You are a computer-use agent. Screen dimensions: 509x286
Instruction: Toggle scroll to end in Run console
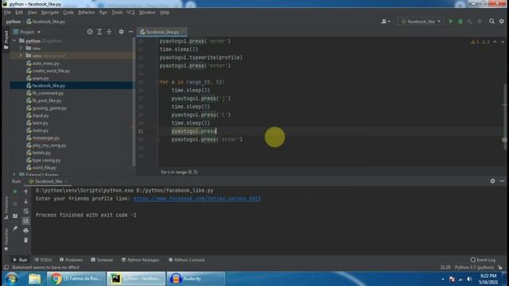[x=26, y=221]
